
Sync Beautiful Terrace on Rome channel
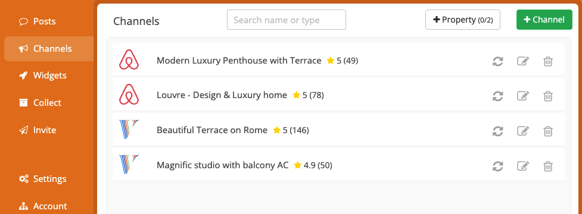pyautogui.click(x=497, y=131)
